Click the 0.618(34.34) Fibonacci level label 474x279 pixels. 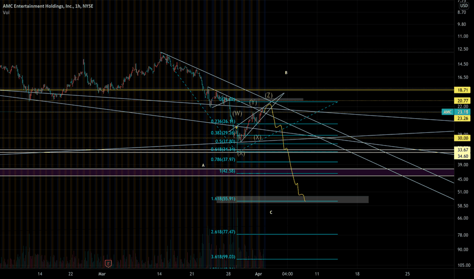click(x=223, y=150)
